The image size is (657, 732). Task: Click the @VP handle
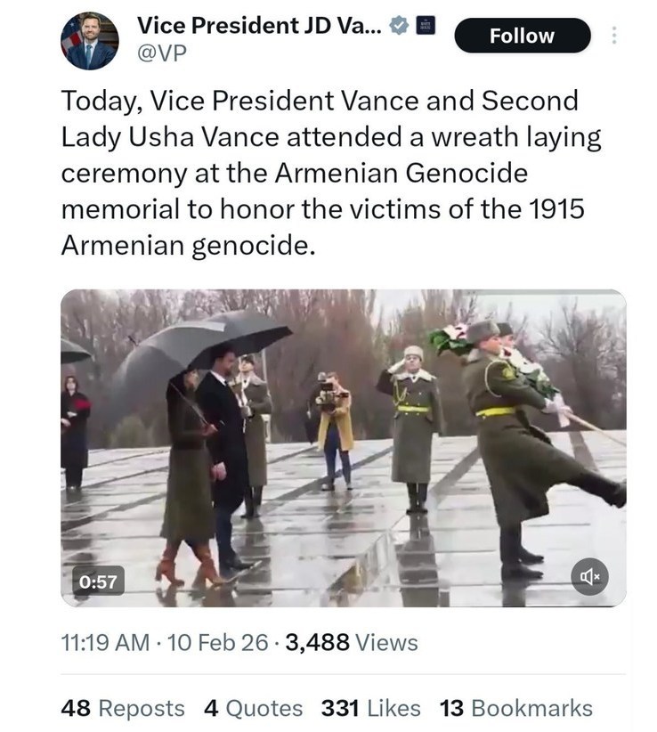pos(161,53)
